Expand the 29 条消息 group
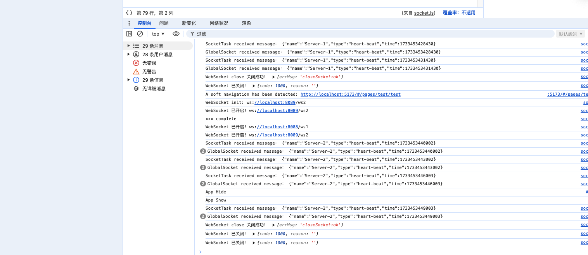 tap(128, 46)
